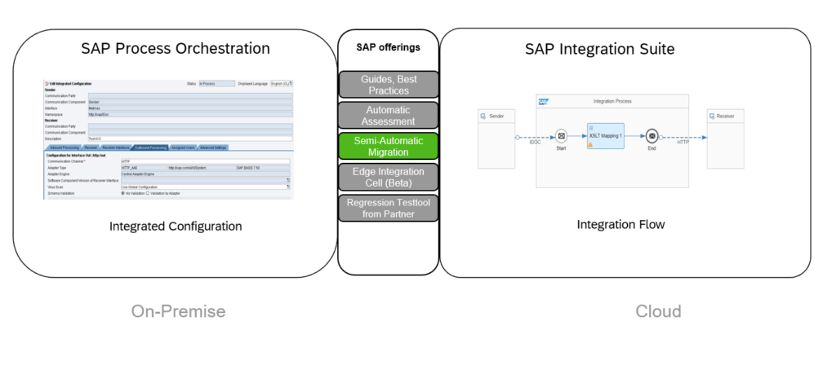
Task: Click the End message event icon
Action: click(x=651, y=136)
